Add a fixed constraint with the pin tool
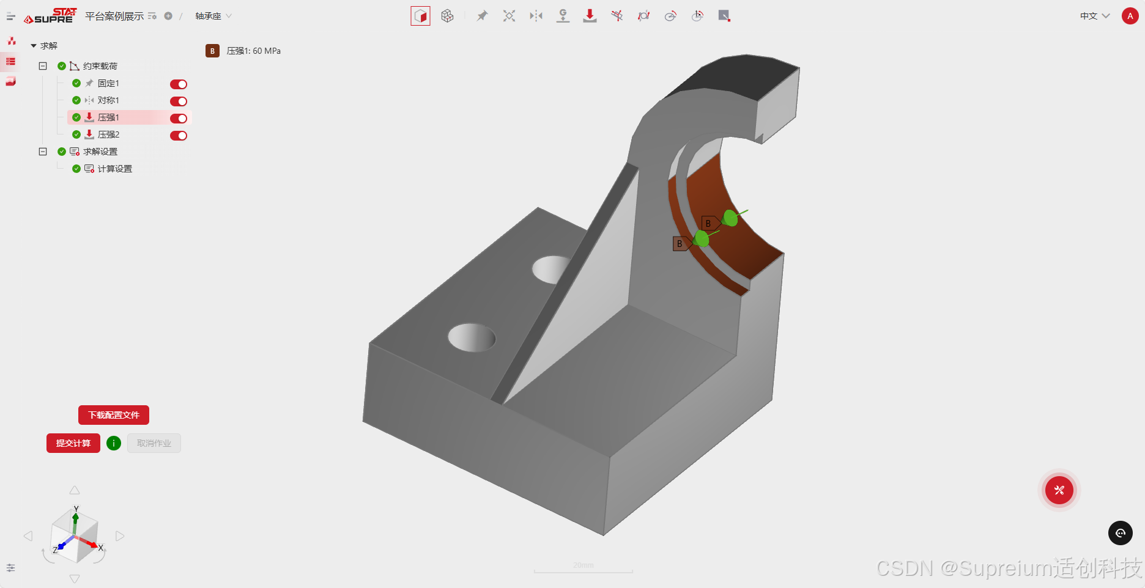Viewport: 1145px width, 588px height. (x=482, y=16)
